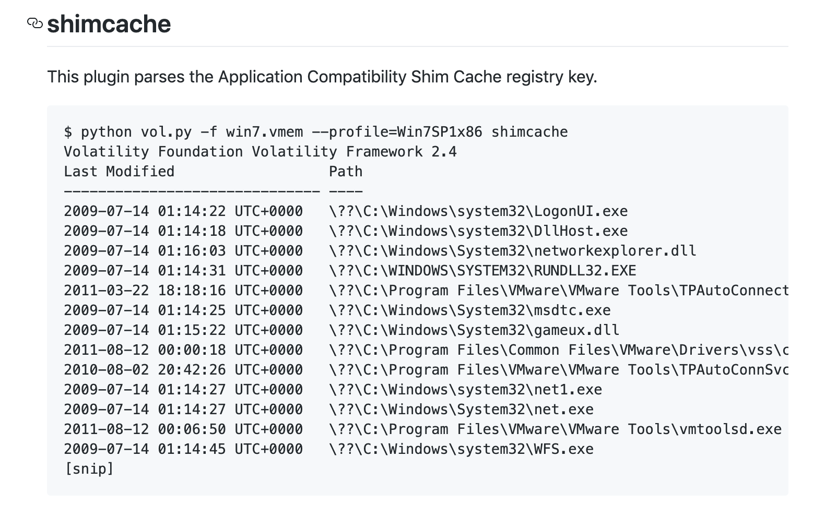
Task: Click the timestamp 2011-03-22 18:18:16
Action: 183,291
